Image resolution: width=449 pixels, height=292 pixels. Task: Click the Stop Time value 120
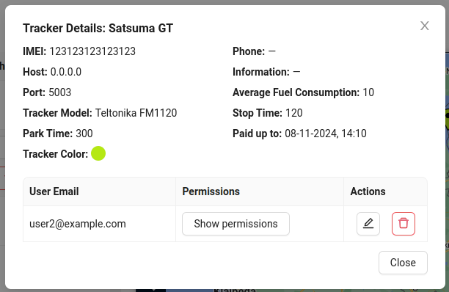point(294,113)
